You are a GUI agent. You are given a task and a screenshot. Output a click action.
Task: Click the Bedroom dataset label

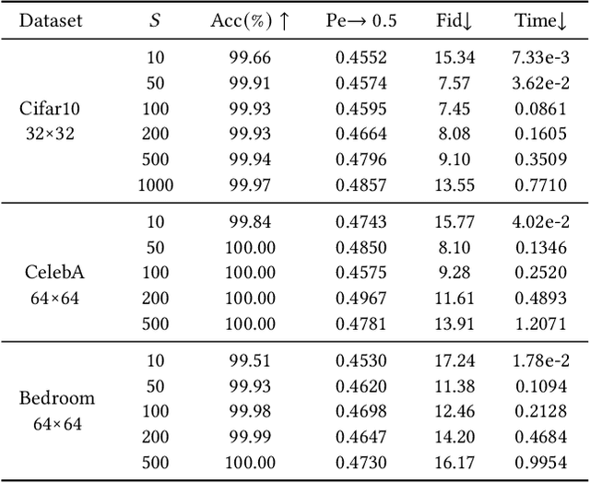pyautogui.click(x=56, y=398)
